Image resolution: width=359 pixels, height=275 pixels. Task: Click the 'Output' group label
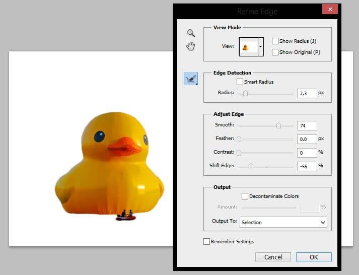click(222, 187)
